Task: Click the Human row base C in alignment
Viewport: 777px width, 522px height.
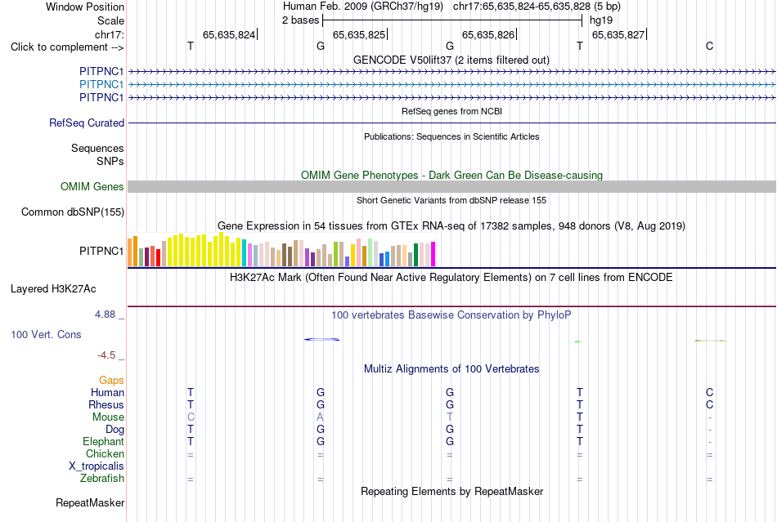Action: point(710,392)
